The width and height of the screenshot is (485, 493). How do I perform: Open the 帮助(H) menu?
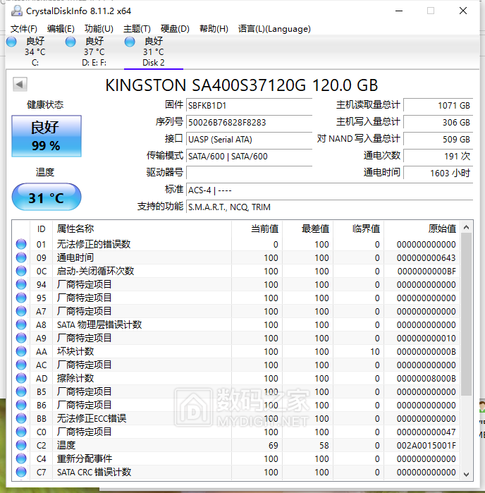pos(214,29)
